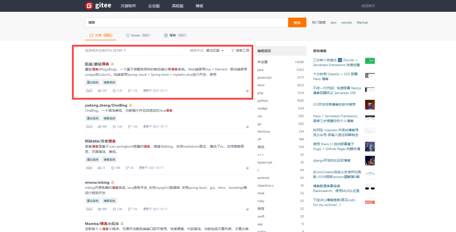Open article iOS开发优秀博客和软件推荐
The image size is (456, 232).
(334, 104)
